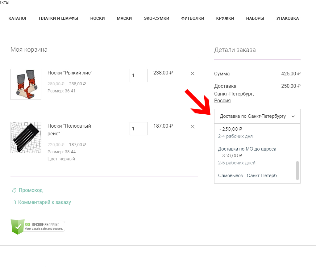The width and height of the screenshot is (316, 267).
Task: Click quantity field for striped socks
Action: (138, 129)
